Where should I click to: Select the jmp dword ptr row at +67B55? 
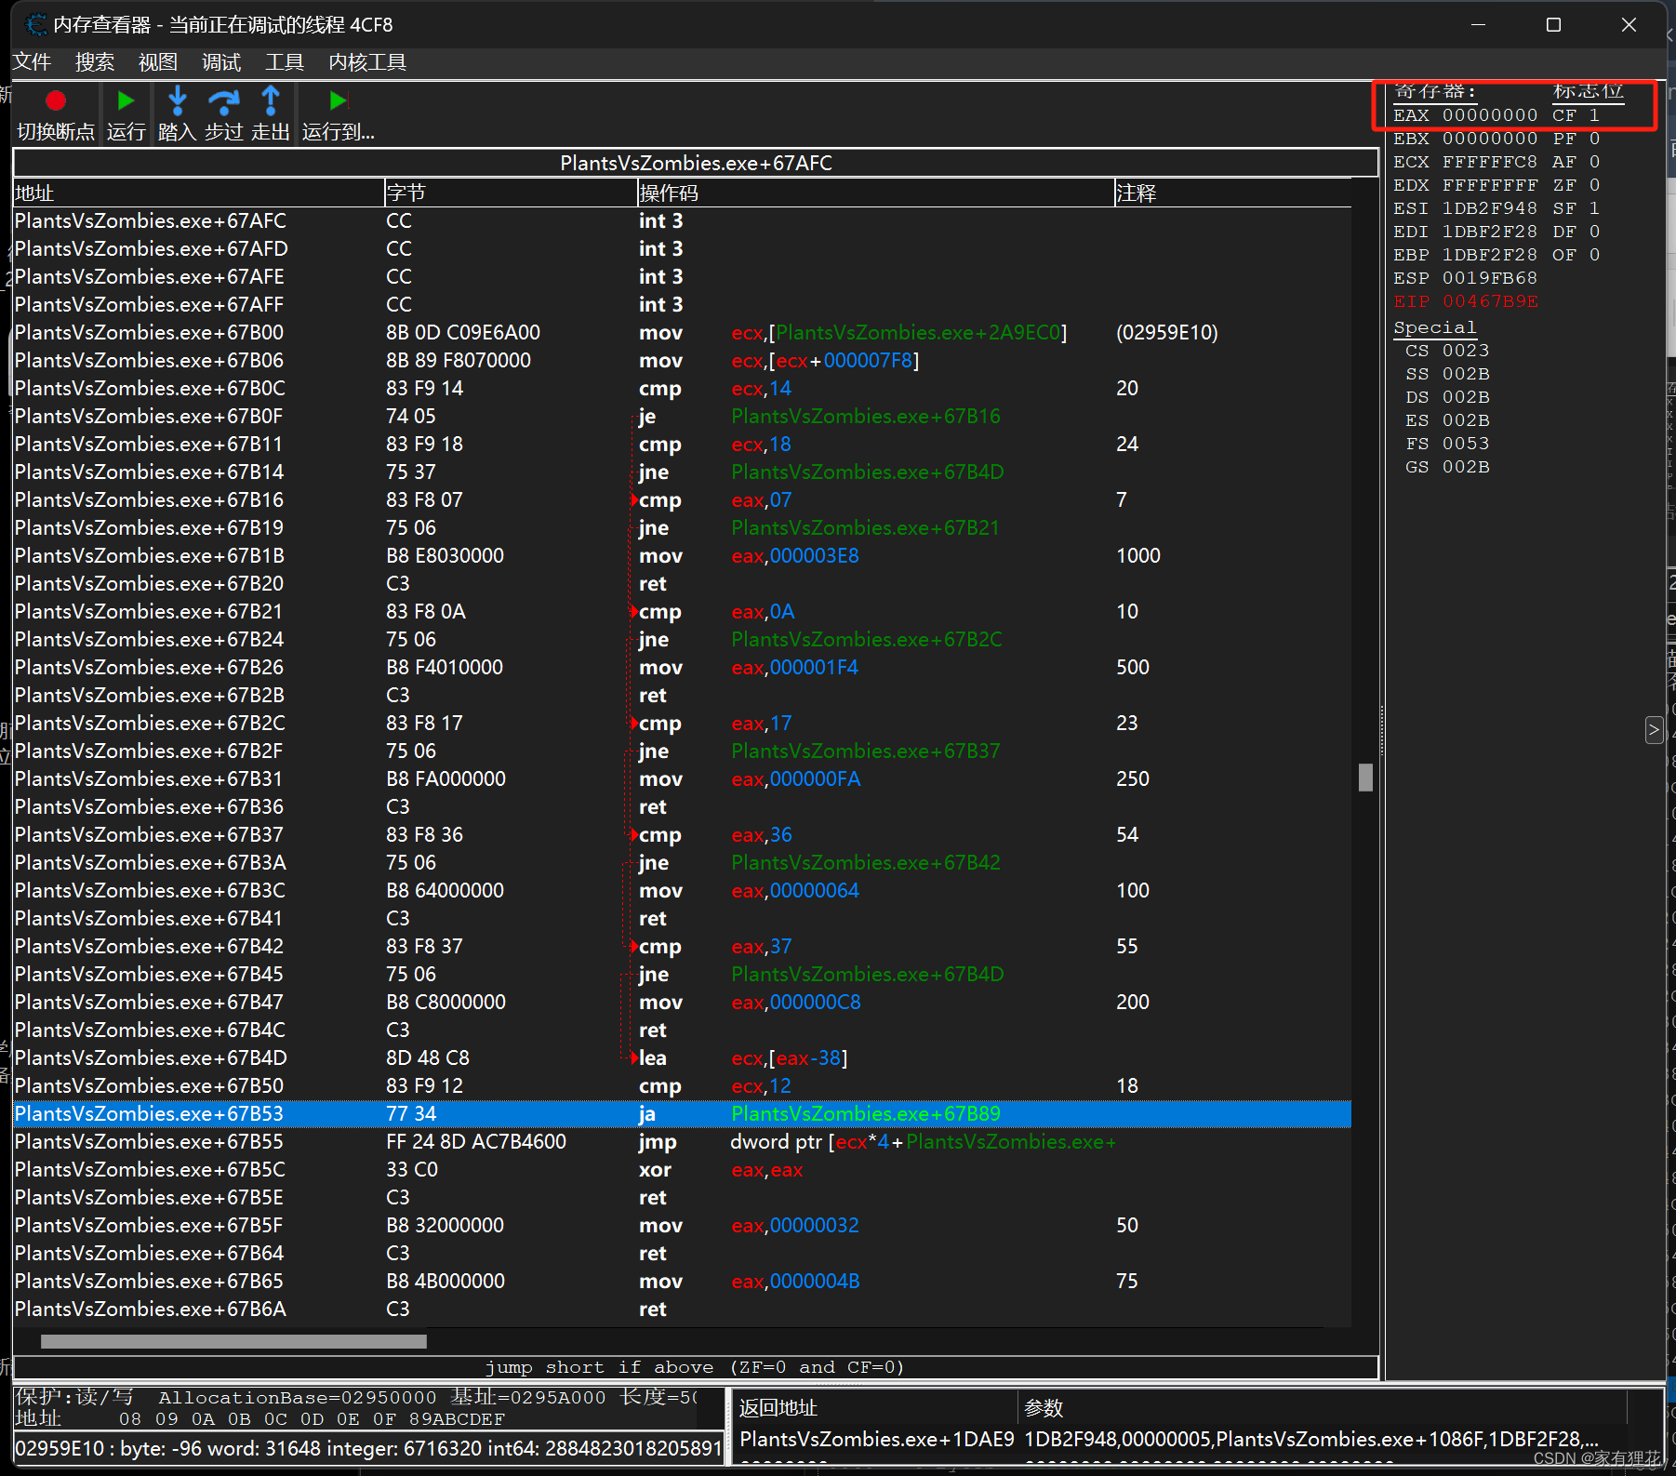[682, 1141]
